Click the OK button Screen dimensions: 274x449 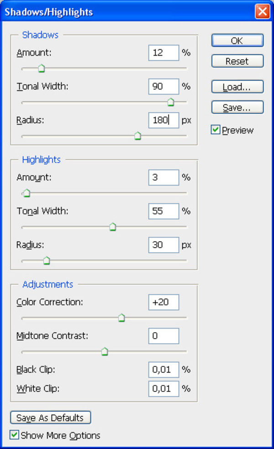tap(237, 40)
